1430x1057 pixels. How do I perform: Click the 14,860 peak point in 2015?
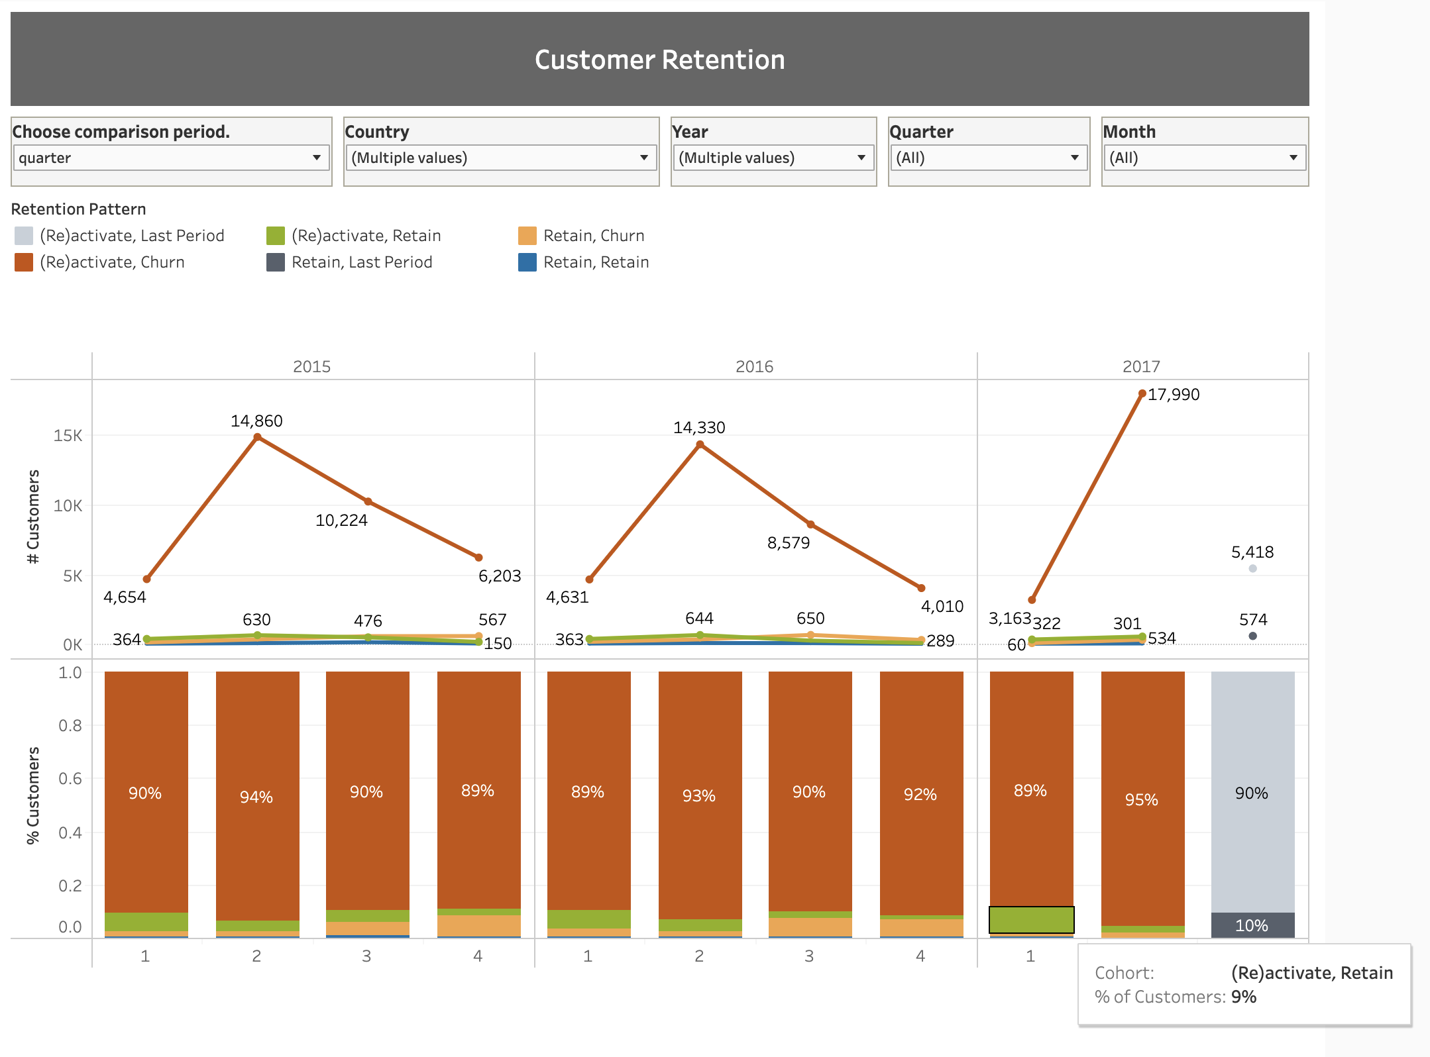pyautogui.click(x=258, y=437)
